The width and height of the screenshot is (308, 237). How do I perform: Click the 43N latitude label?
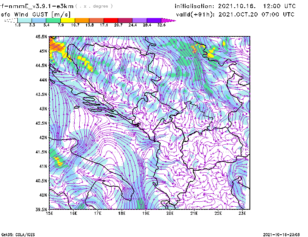point(43,109)
